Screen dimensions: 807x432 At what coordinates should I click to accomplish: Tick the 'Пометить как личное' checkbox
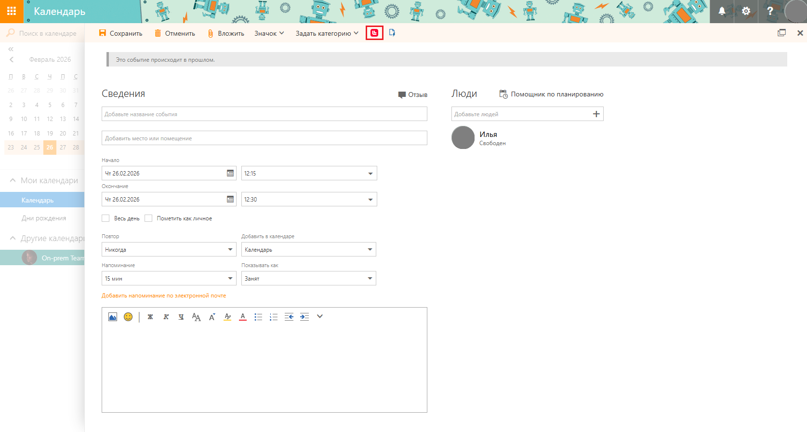148,218
